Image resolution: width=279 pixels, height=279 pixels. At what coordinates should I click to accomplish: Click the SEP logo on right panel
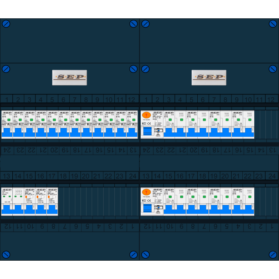tap(209, 77)
